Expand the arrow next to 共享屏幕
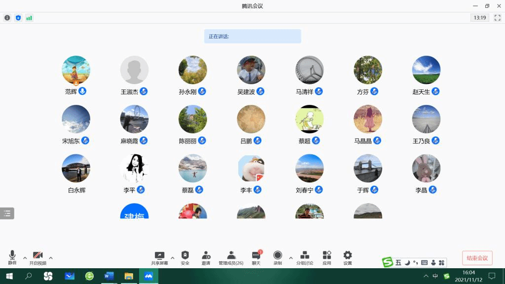 click(172, 258)
